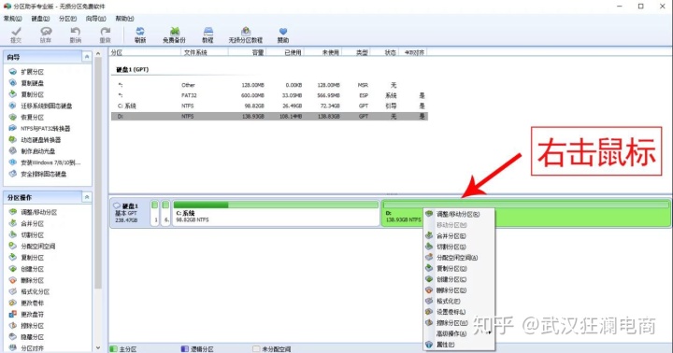Select 切割分区(S) in the context menu
673x353 pixels.
tap(459, 247)
